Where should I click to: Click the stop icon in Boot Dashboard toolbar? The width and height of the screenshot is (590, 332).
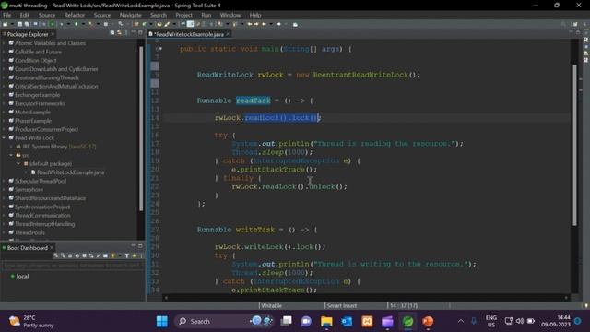coord(70,255)
